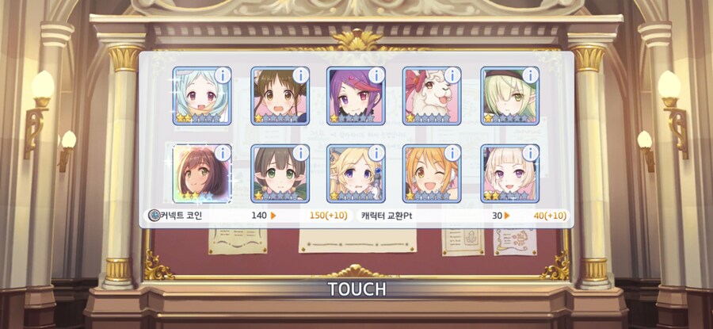Select the 캐릭터 교환Pt points row
This screenshot has height=329, width=713.
click(463, 216)
